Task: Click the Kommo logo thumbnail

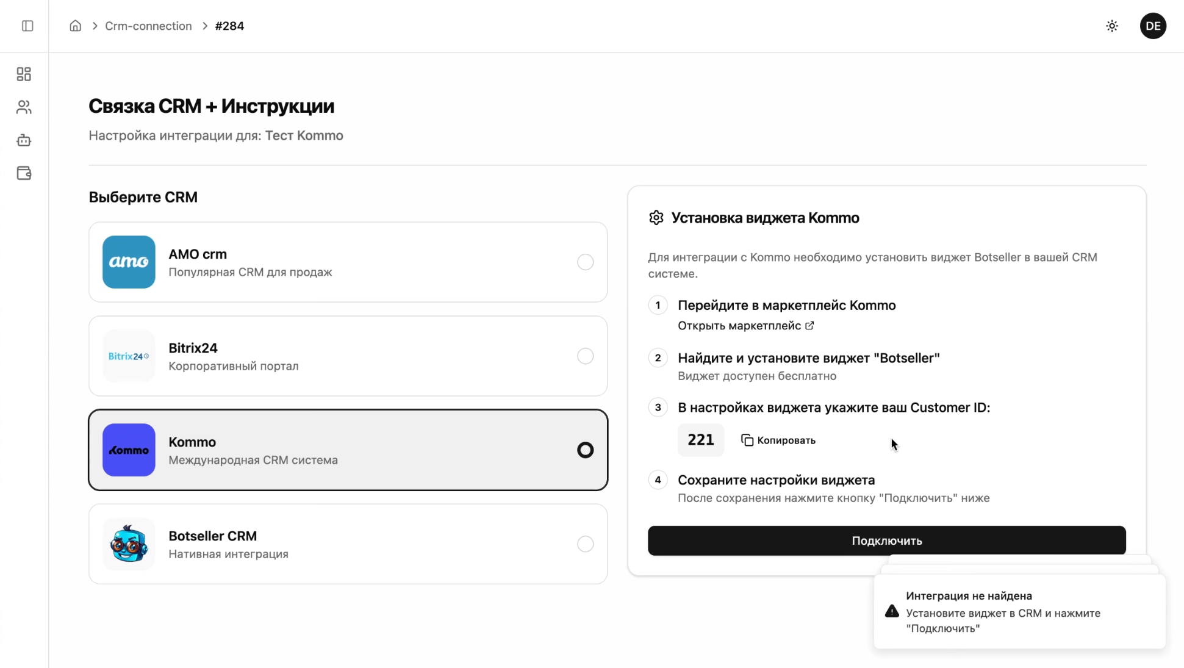Action: 129,450
